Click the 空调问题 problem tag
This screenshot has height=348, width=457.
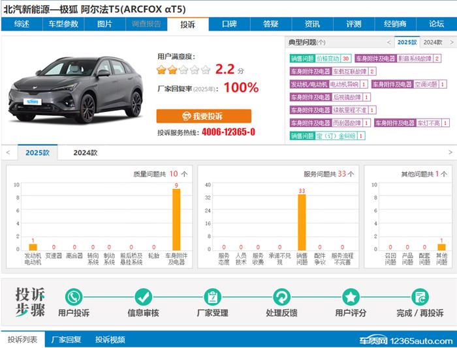click(x=409, y=84)
